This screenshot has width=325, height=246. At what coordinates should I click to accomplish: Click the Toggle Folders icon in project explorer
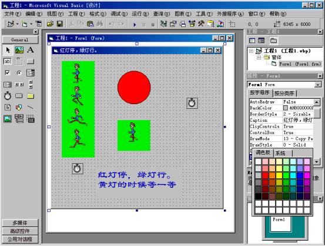point(273,40)
